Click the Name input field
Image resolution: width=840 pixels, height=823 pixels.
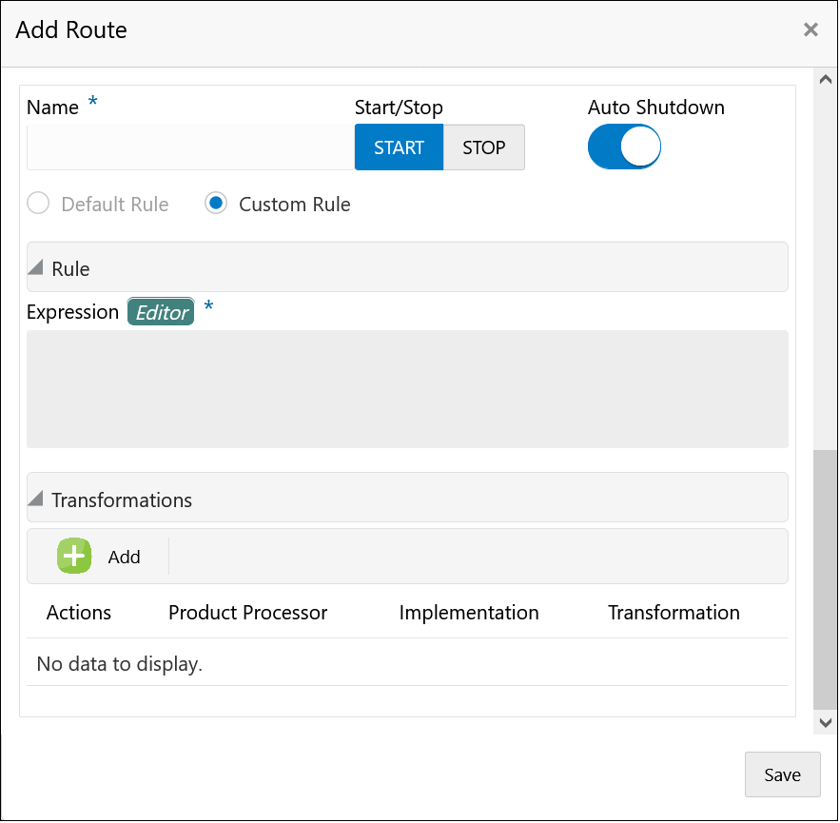tap(190, 147)
